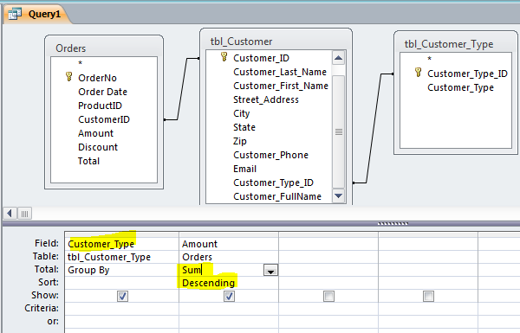This screenshot has height=333, width=520.
Task: Select the Customer_ID field
Action: (x=261, y=58)
